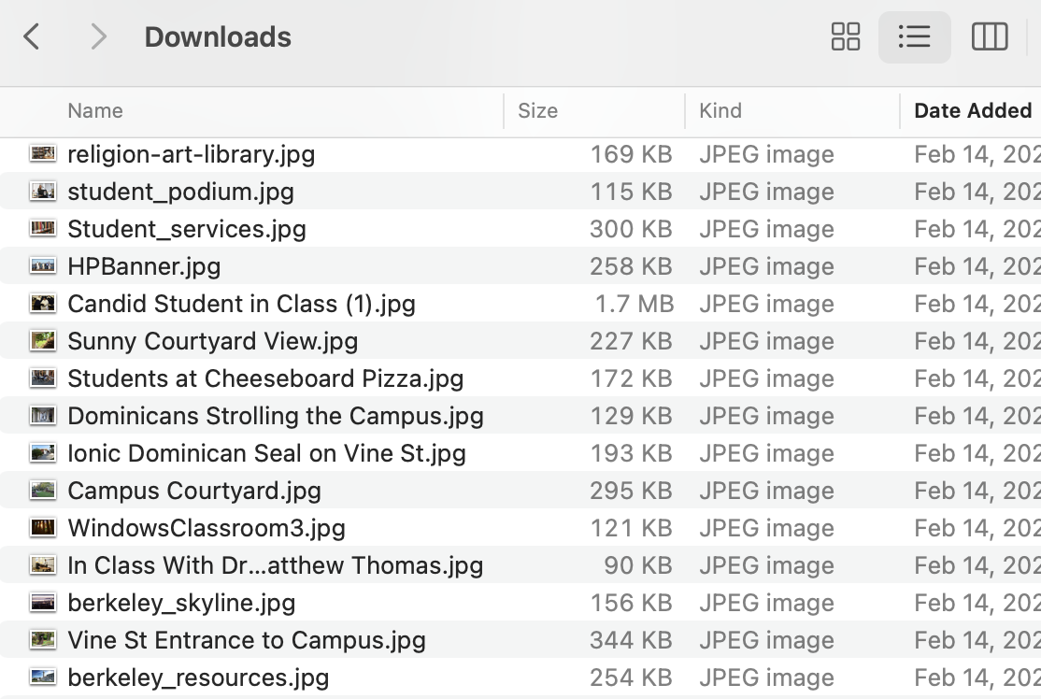The height and width of the screenshot is (699, 1041).
Task: Click the student_podium.jpg file icon
Action: [43, 192]
